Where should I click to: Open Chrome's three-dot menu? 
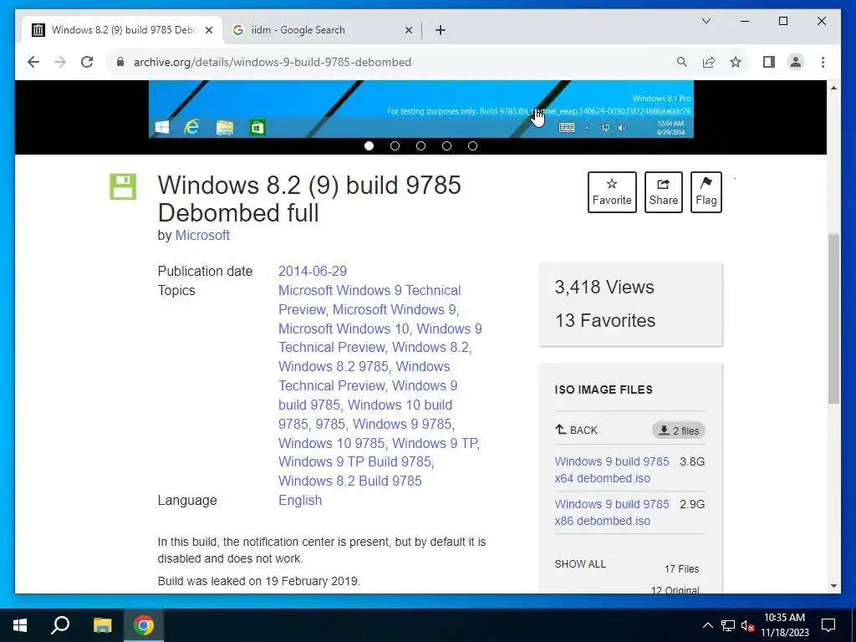coord(823,62)
